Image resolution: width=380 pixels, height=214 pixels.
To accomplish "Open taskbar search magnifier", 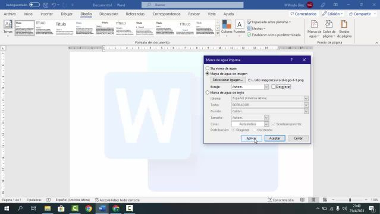I will [20, 209].
